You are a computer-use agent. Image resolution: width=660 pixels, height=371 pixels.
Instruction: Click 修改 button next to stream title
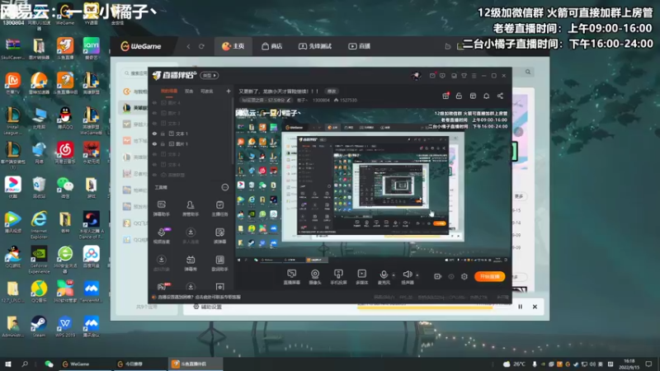pos(332,92)
